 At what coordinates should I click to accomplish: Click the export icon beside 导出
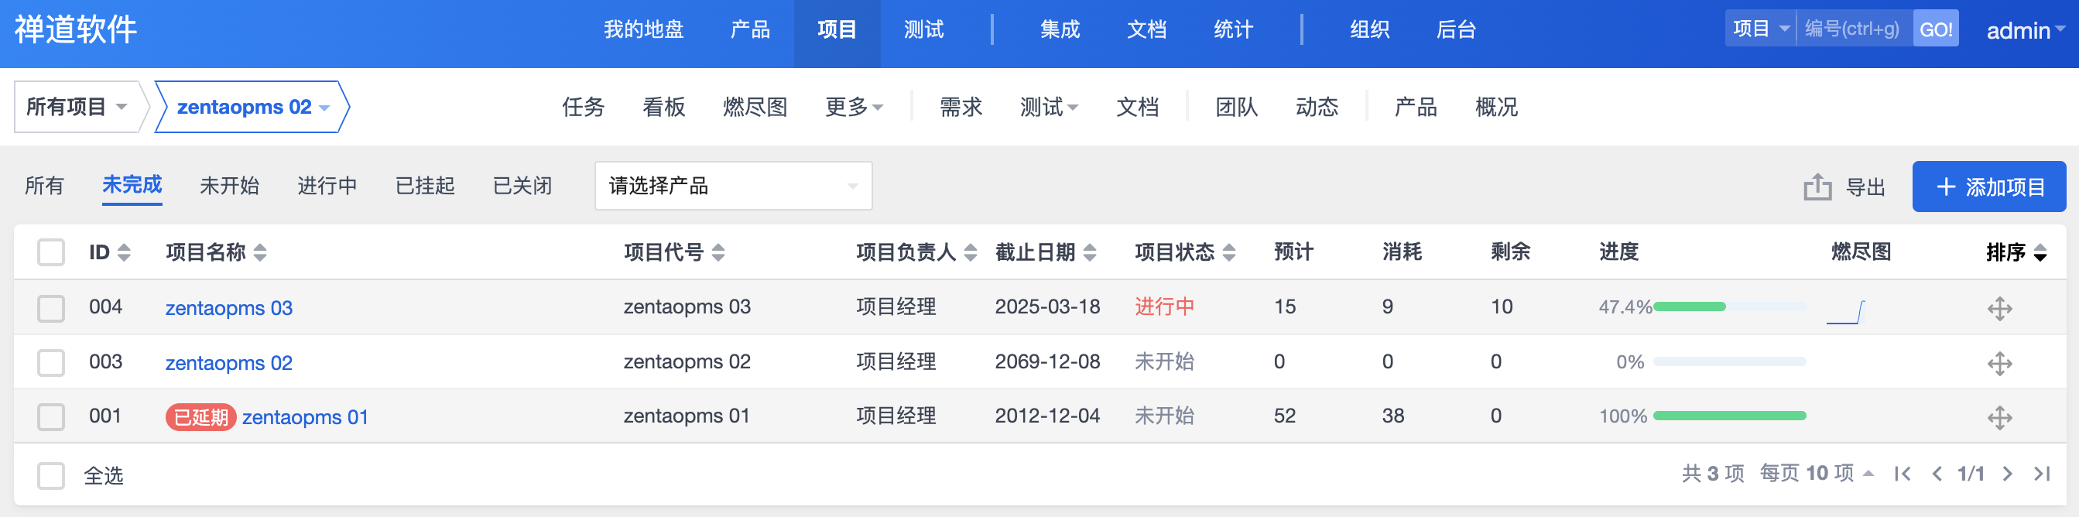pos(1817,187)
